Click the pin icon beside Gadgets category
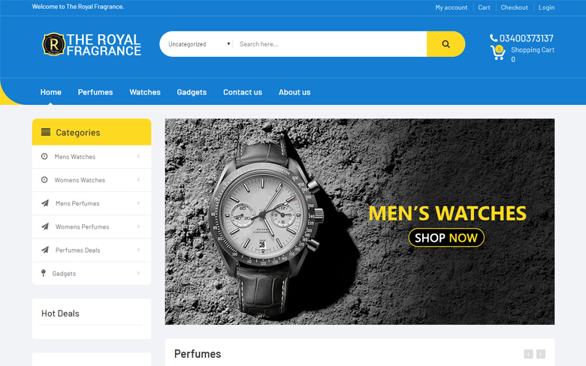 44,273
